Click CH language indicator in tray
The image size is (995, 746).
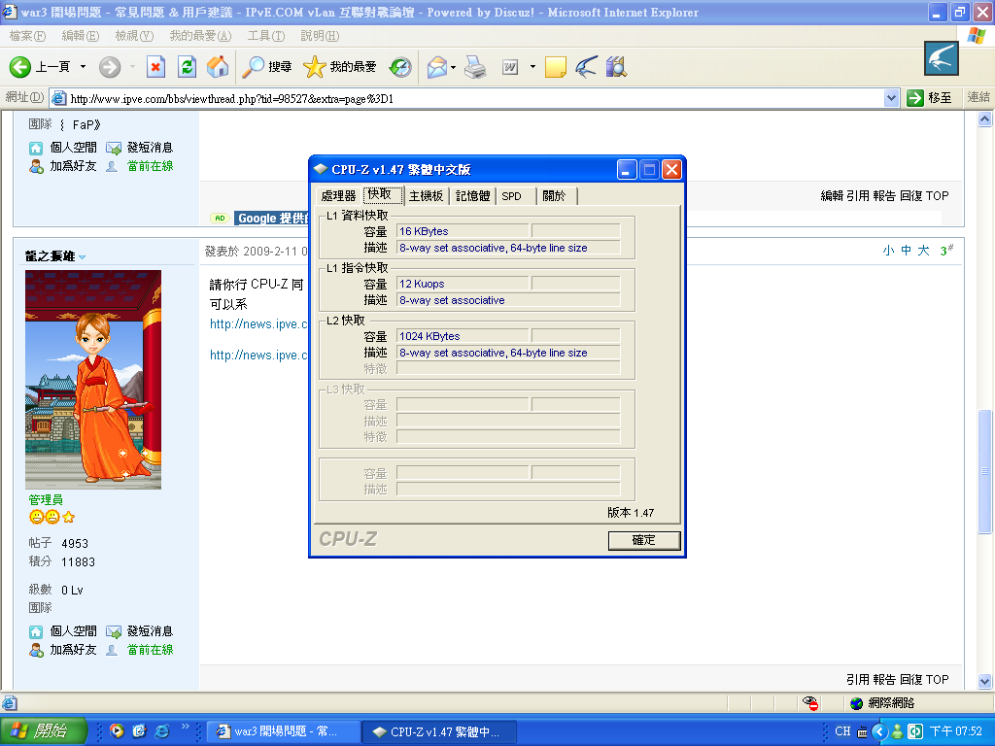coord(842,731)
